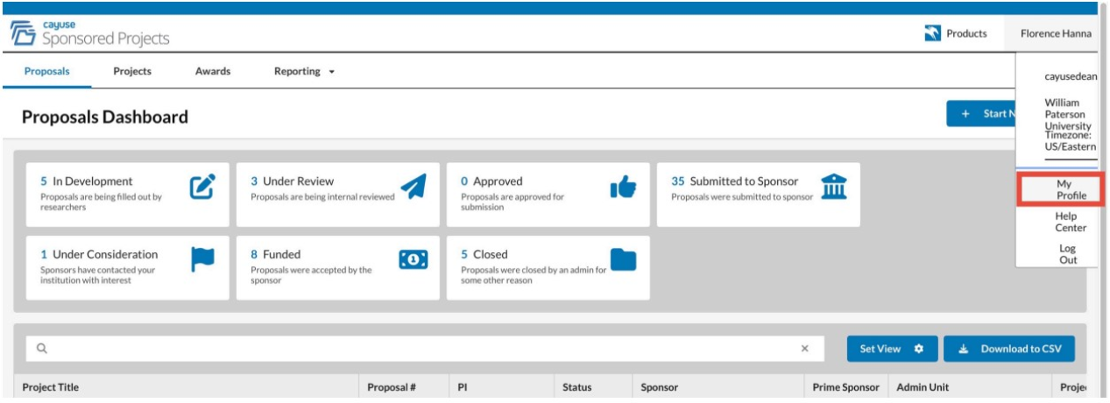Click inside the proposals search field
1110x403 pixels.
(x=425, y=349)
